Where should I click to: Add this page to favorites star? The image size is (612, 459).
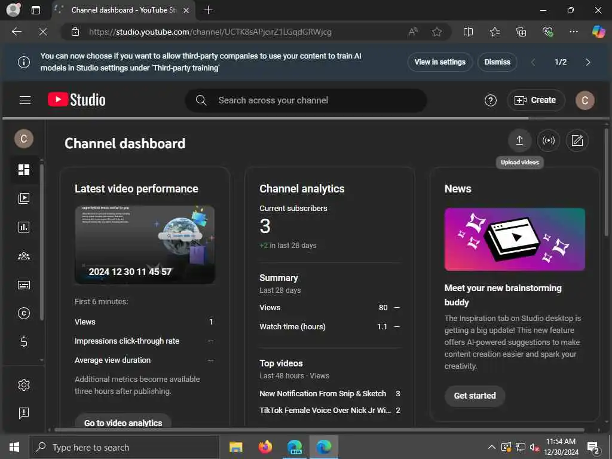coord(437,32)
